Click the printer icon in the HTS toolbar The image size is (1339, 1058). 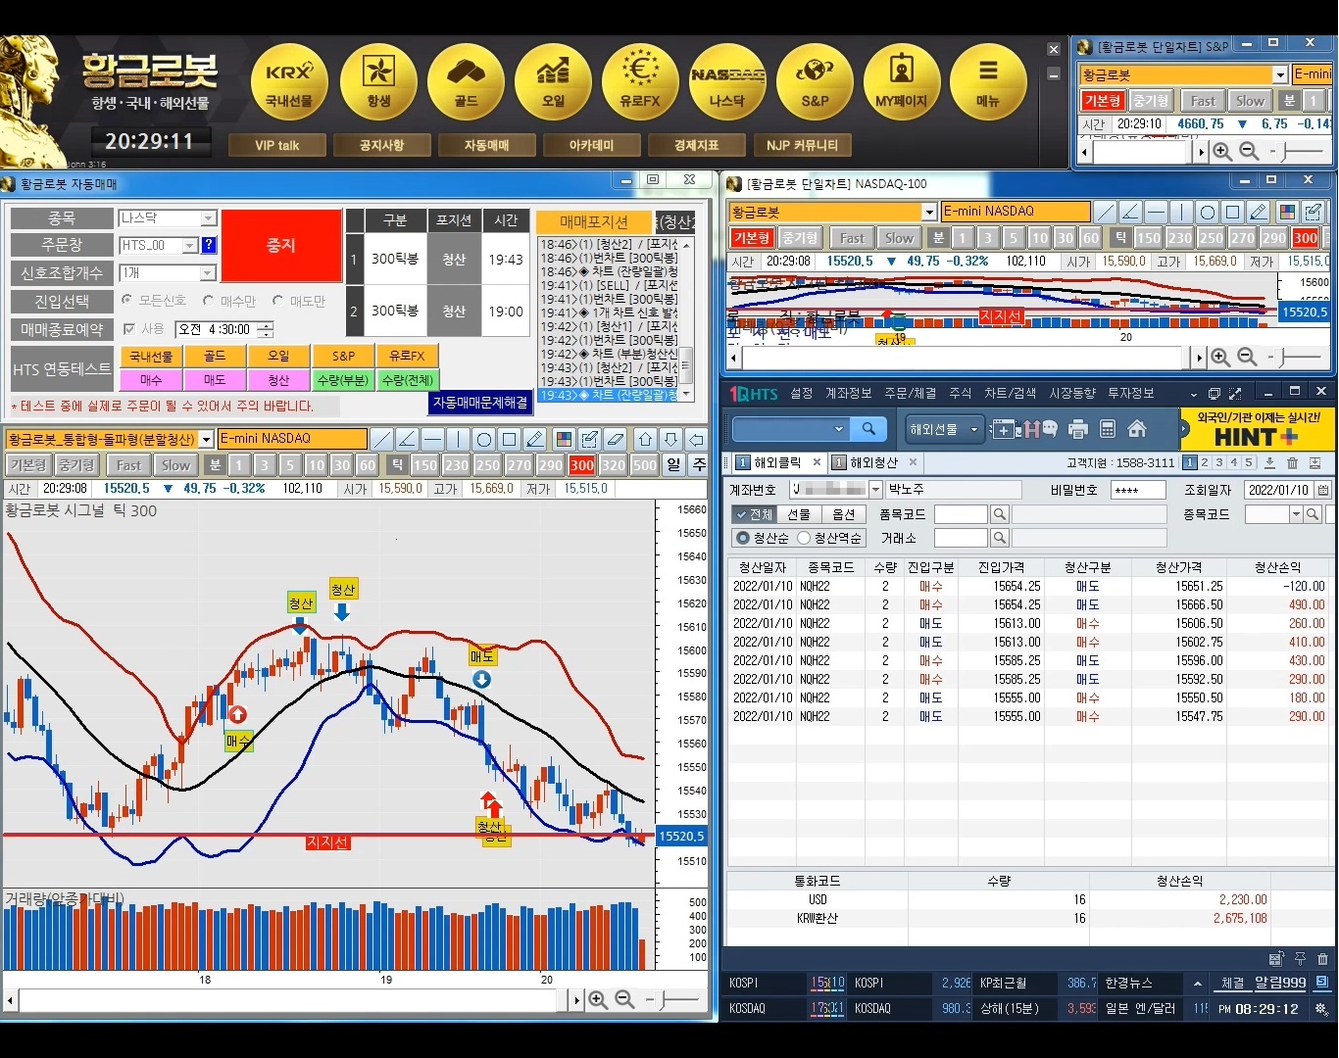click(x=1078, y=429)
